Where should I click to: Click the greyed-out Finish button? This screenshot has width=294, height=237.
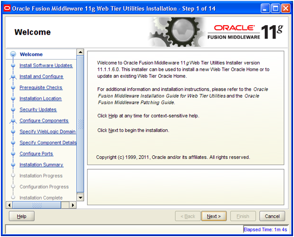tap(243, 216)
